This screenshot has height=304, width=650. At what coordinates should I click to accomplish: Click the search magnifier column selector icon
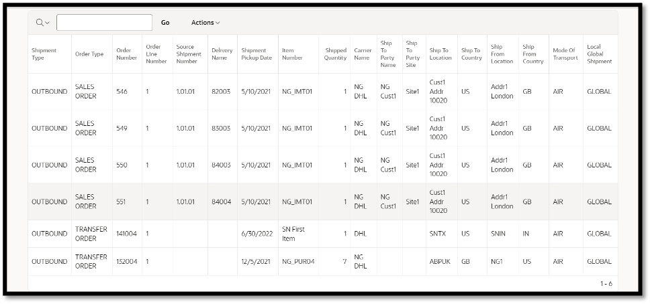click(x=42, y=23)
